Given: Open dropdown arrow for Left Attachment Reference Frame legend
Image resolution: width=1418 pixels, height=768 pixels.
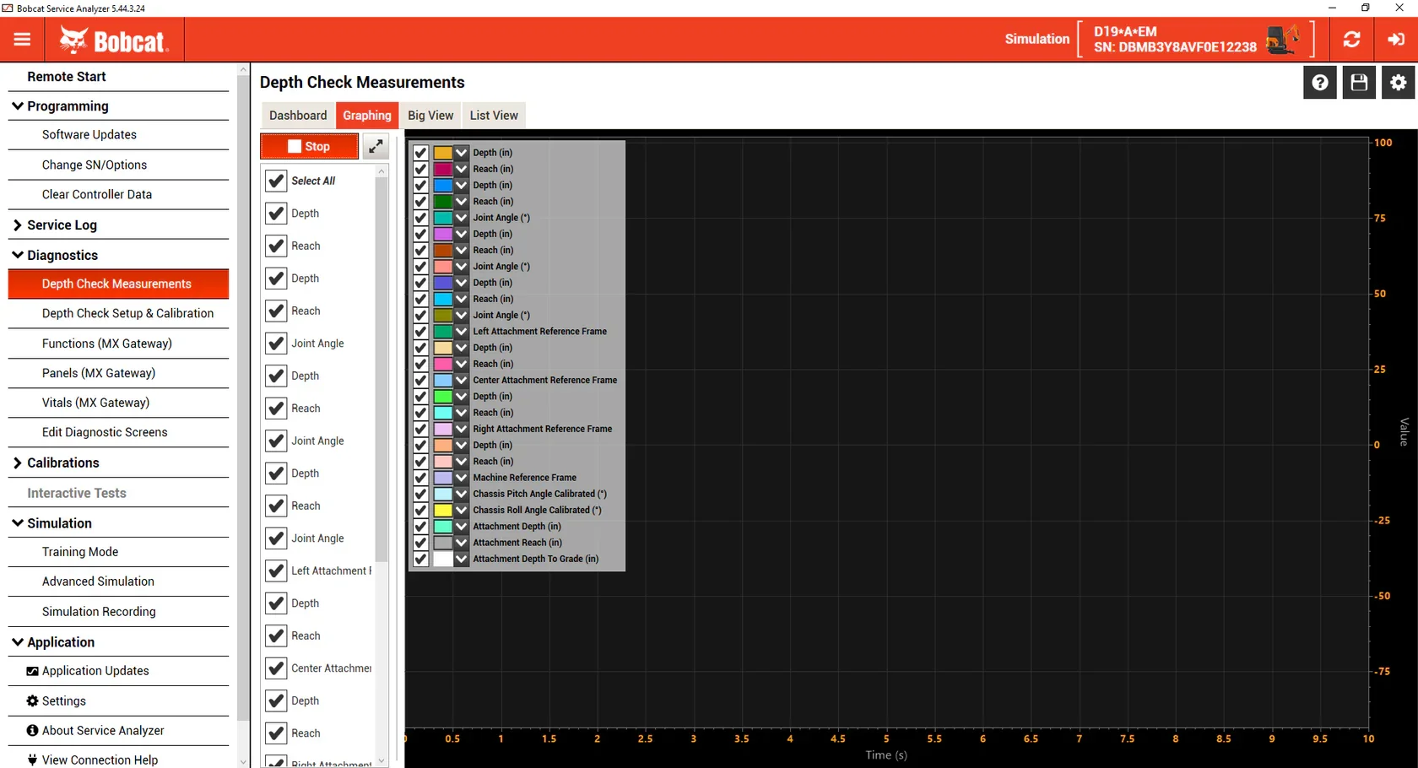Looking at the screenshot, I should click(461, 332).
